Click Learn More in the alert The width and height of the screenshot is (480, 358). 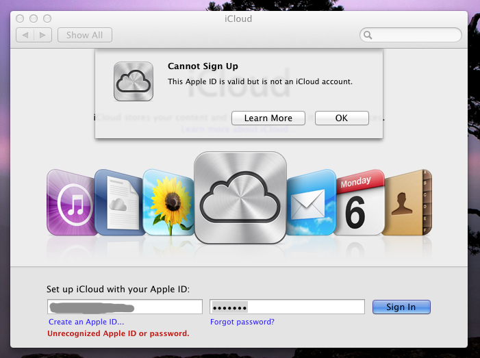point(268,118)
